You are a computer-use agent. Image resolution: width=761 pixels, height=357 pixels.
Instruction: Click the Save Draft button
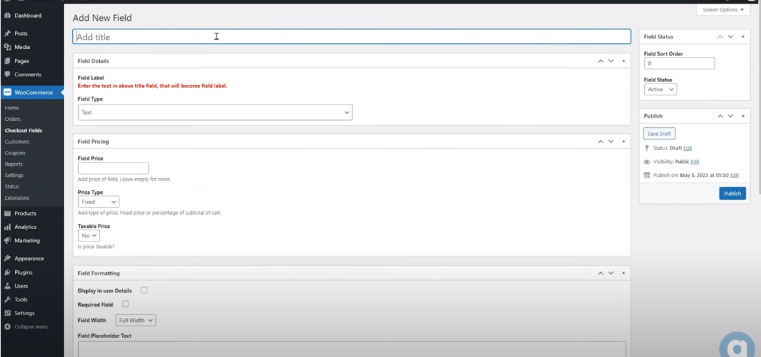pos(659,134)
